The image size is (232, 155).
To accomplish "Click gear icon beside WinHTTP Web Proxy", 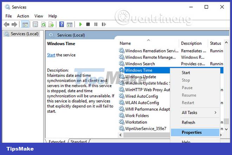I will (x=122, y=90).
